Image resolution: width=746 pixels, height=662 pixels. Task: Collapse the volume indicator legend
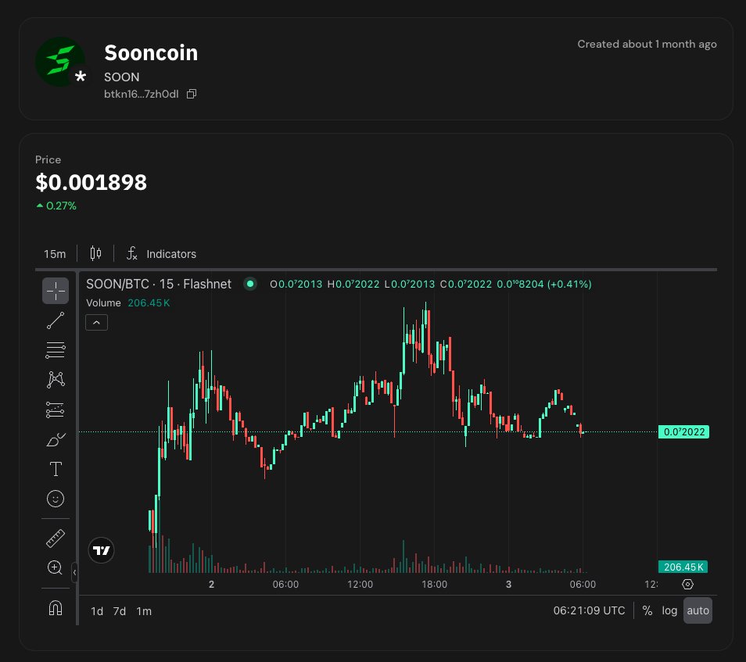(96, 322)
